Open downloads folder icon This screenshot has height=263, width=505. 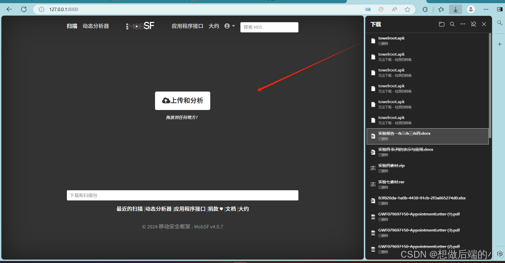click(442, 24)
